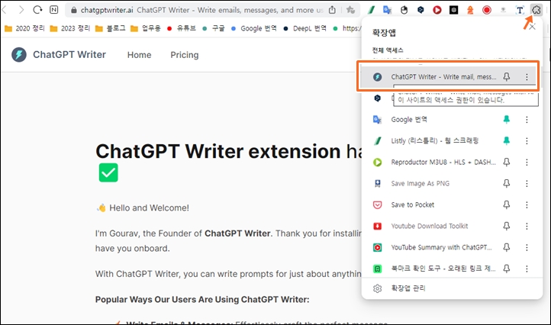This screenshot has height=325, width=551.
Task: Click the dark hexagon extension icon in toolbar
Action: (420, 10)
